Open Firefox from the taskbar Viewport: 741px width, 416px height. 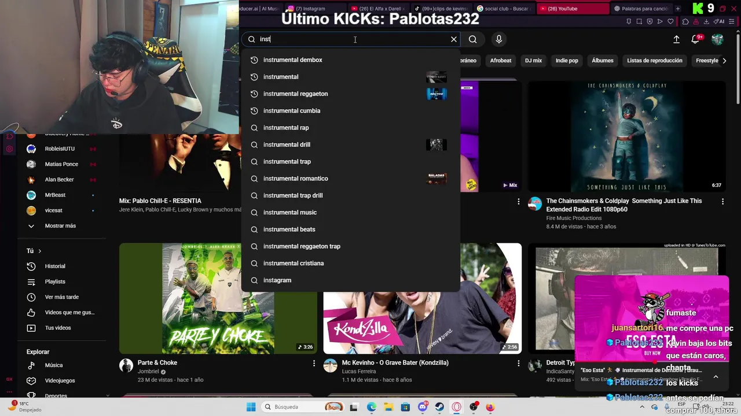(x=490, y=407)
